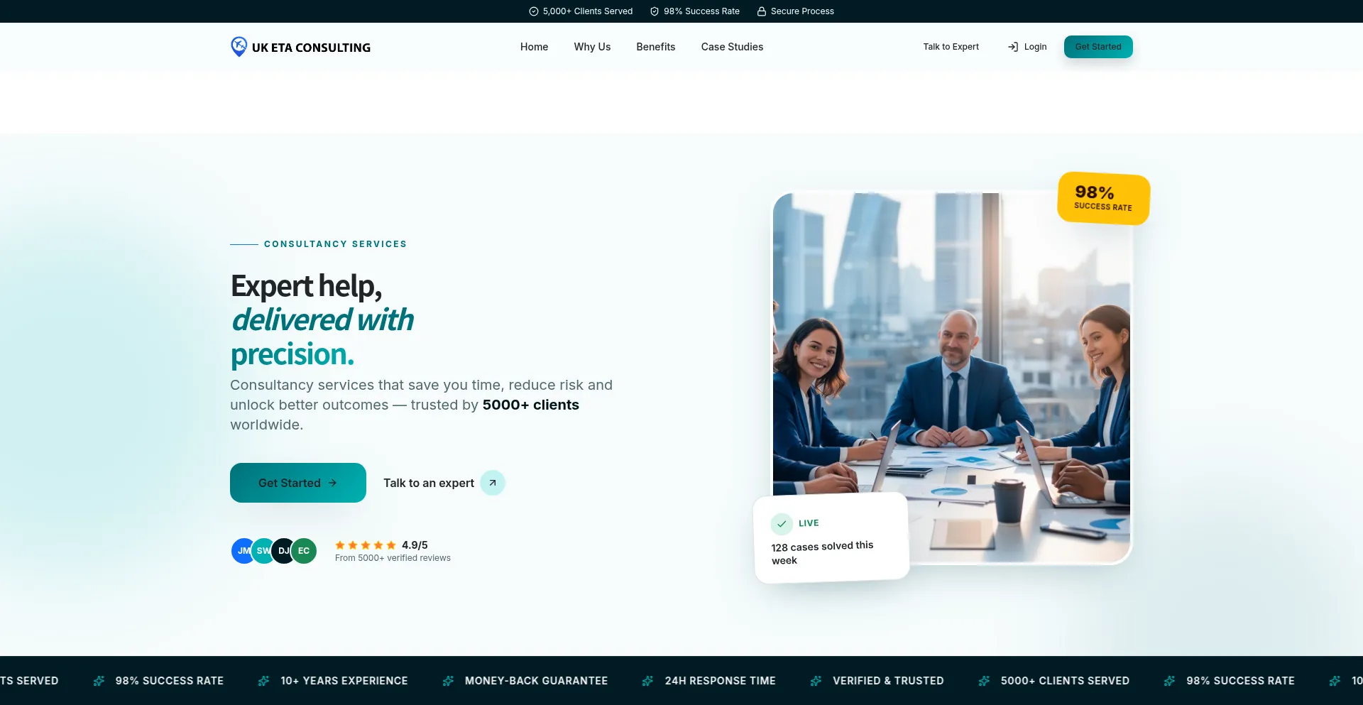Click the VERIFIED & TRUSTED ticker text
Image resolution: width=1363 pixels, height=705 pixels.
888,681
